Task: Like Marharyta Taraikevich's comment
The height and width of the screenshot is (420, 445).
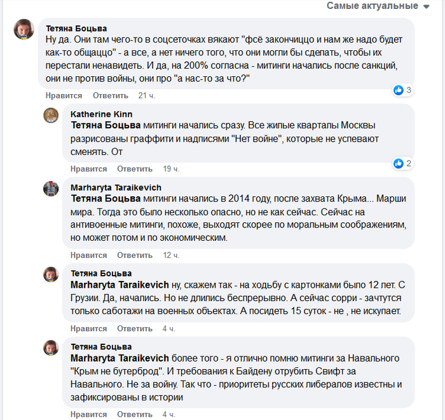Action: pos(88,255)
